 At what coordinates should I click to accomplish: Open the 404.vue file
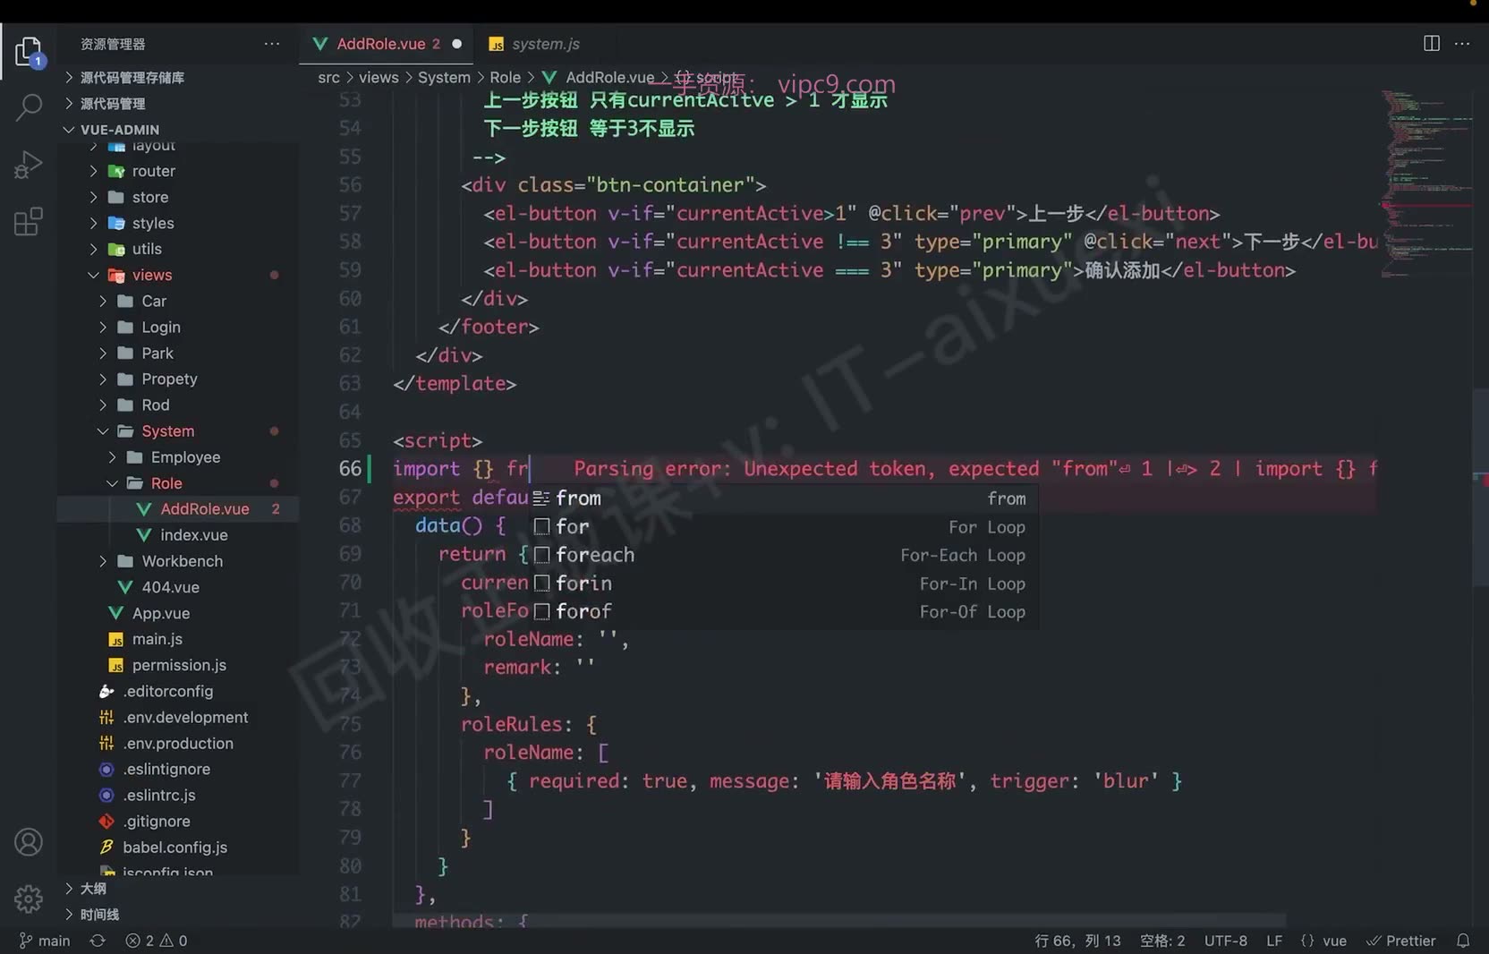pyautogui.click(x=170, y=587)
